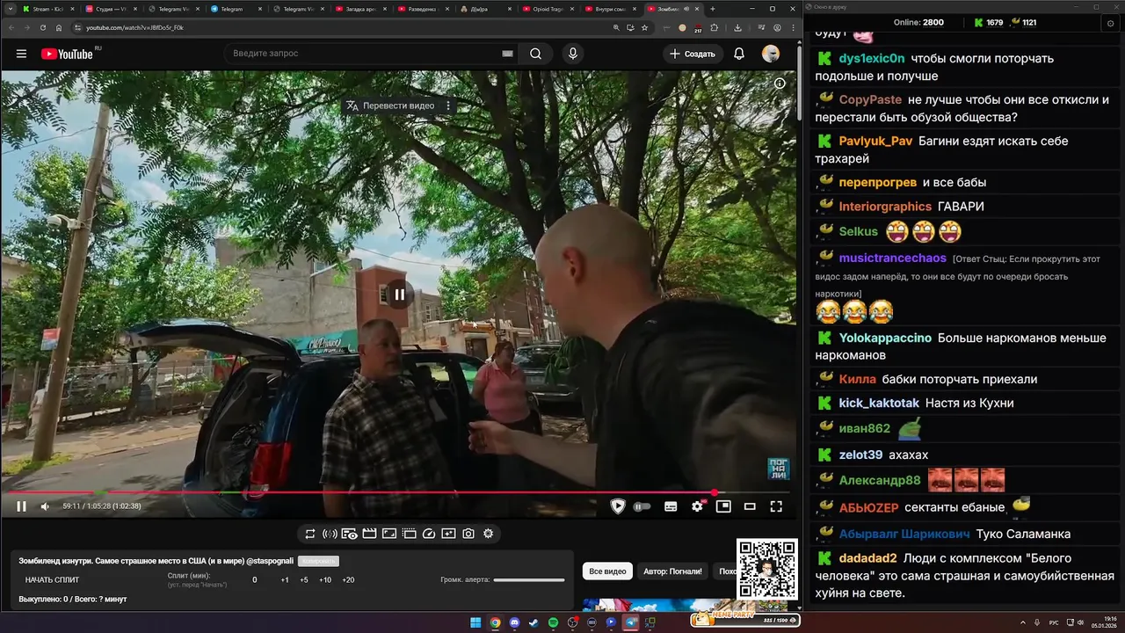Click the shield play icon in player controls
1125x633 pixels.
(x=618, y=506)
